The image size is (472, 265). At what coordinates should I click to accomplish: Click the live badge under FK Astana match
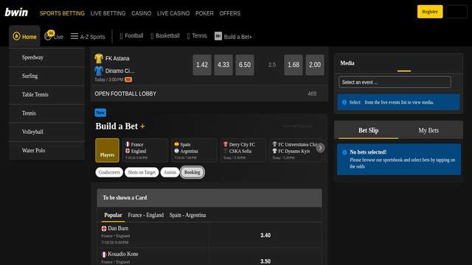click(x=128, y=79)
